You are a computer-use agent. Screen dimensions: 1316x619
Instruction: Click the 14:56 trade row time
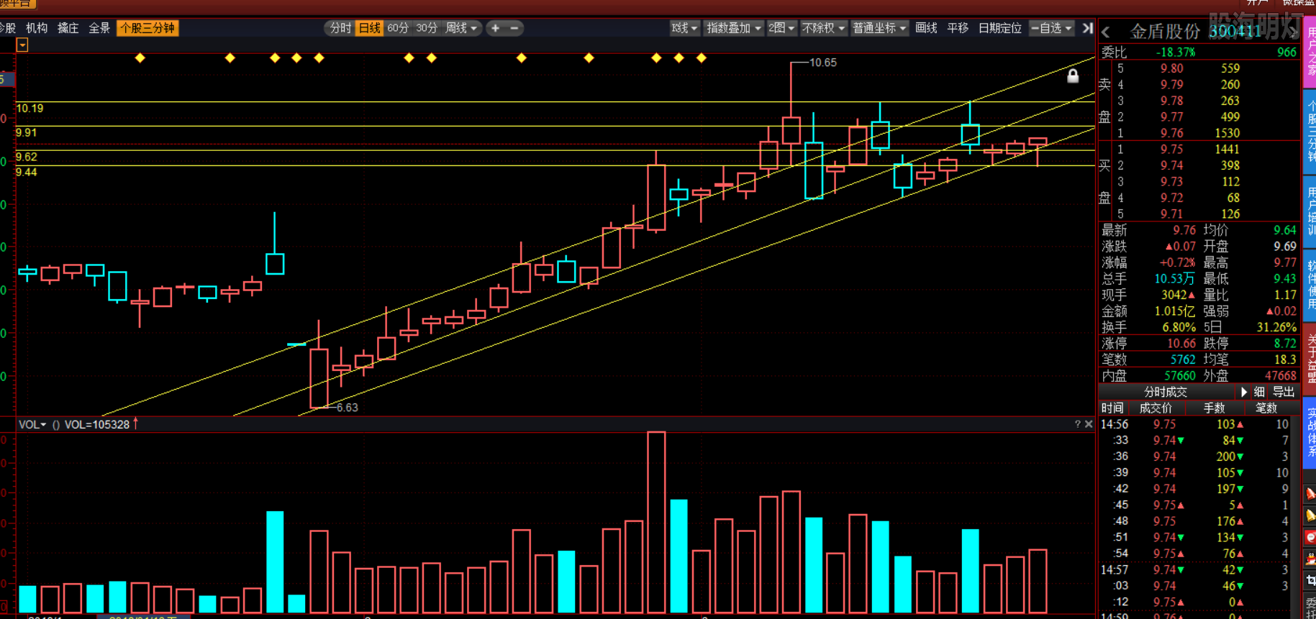click(1114, 424)
